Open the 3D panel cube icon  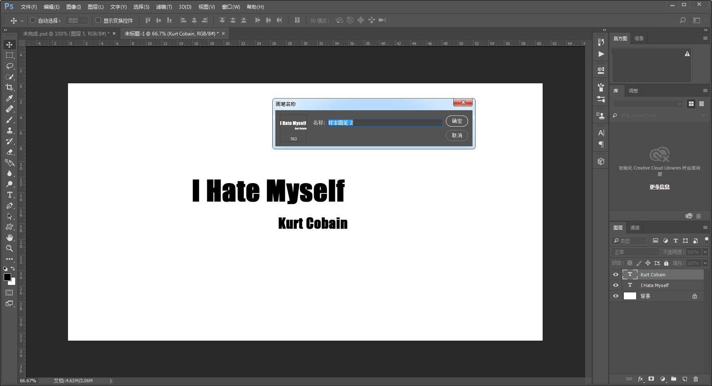click(601, 161)
